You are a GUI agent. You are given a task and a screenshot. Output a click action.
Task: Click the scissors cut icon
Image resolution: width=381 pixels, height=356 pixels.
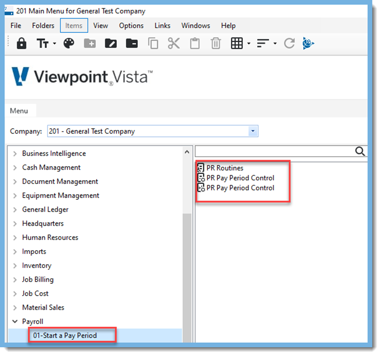point(174,44)
